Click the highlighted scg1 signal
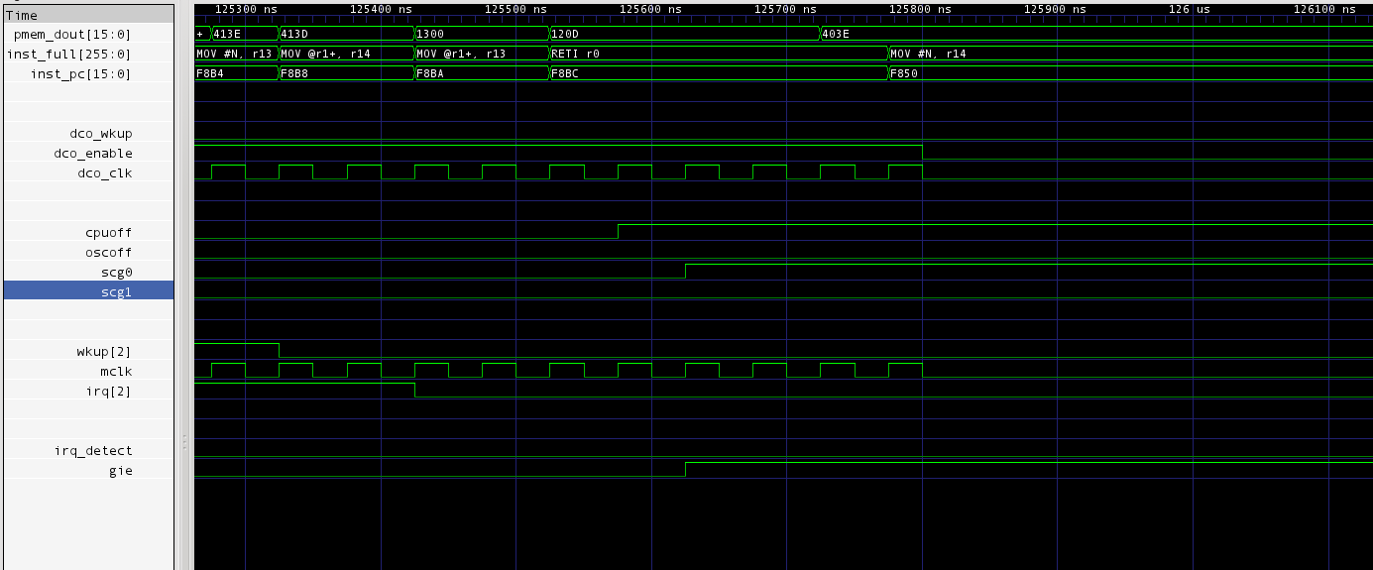Viewport: 1373px width, 570px height. (x=116, y=291)
